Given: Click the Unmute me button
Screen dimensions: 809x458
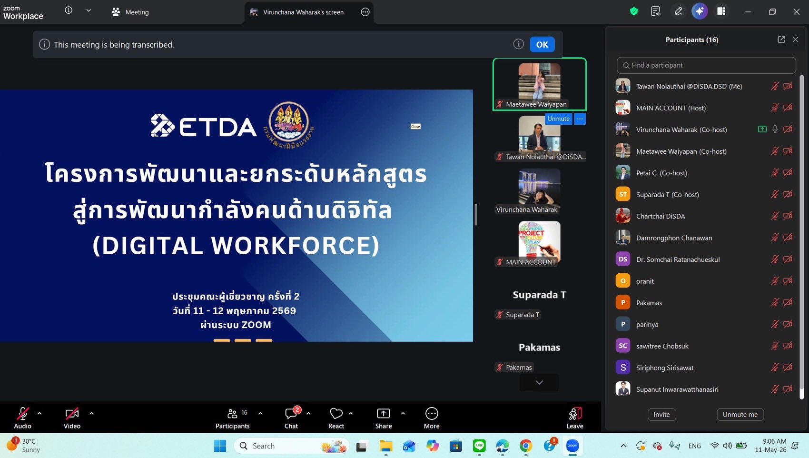Looking at the screenshot, I should point(740,415).
